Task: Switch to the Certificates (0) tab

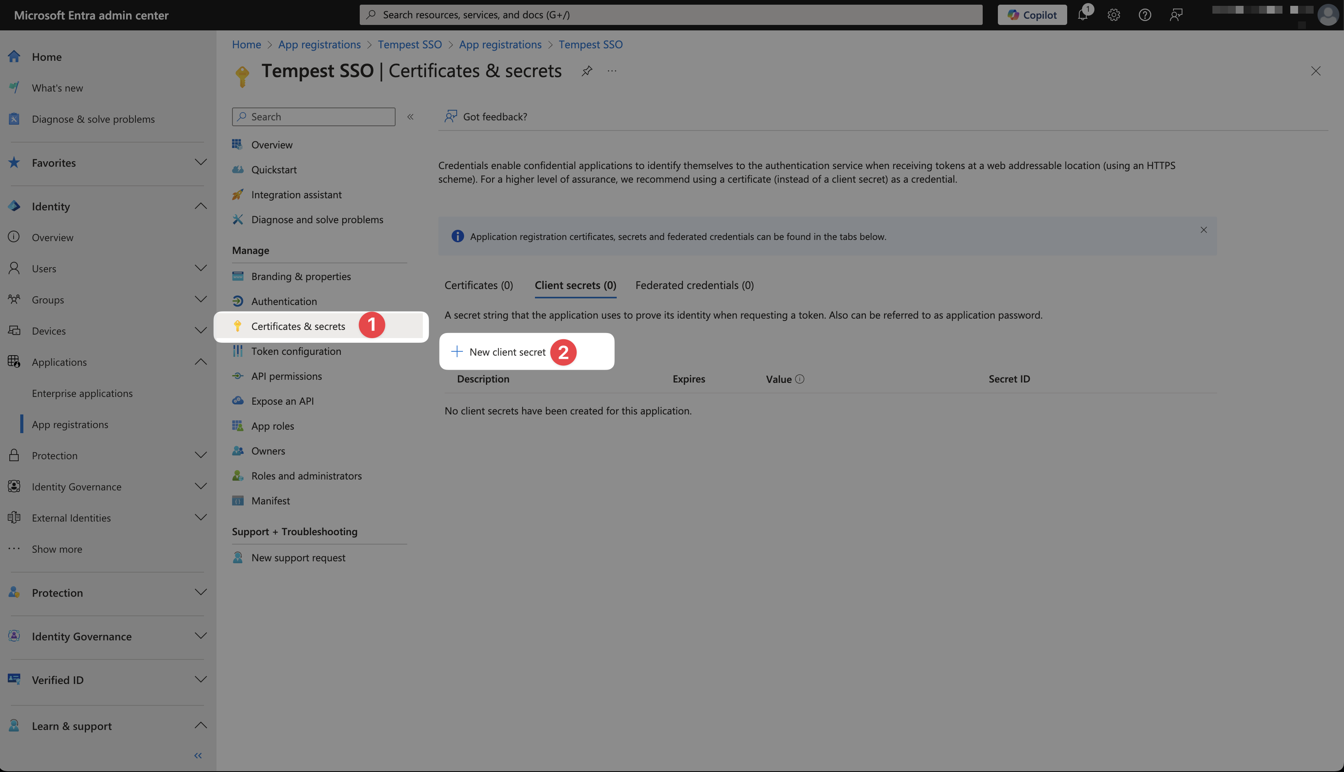Action: [x=478, y=285]
